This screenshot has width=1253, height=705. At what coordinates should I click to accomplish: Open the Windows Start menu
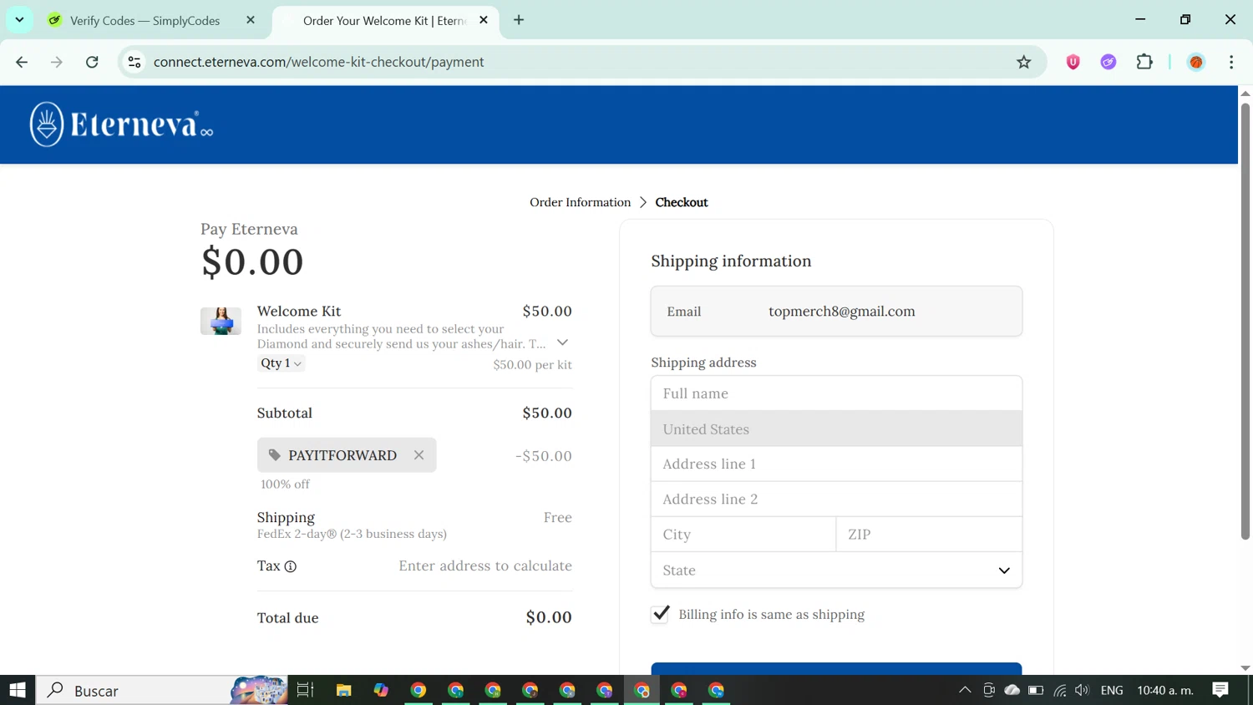[x=18, y=690]
